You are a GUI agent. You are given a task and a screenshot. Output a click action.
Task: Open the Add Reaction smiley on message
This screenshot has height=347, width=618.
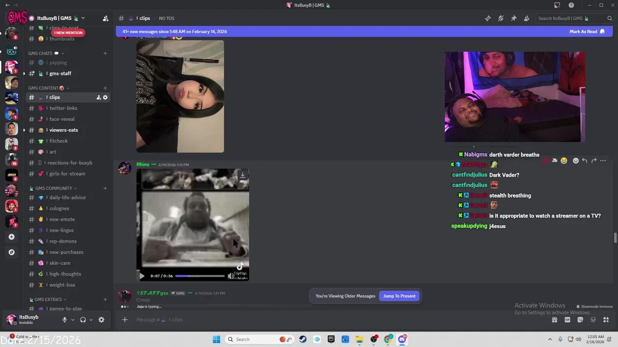pyautogui.click(x=576, y=160)
